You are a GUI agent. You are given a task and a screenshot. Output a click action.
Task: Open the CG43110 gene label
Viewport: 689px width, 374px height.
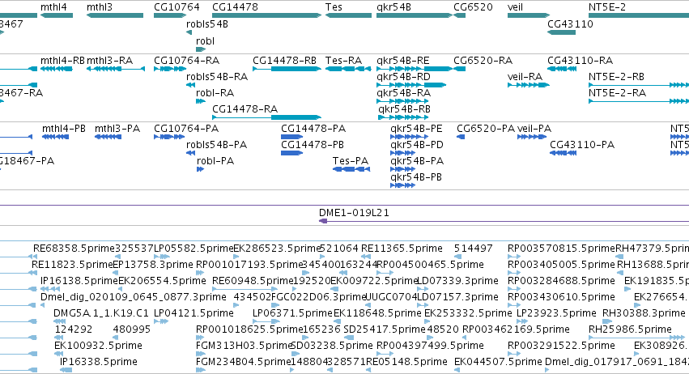click(x=570, y=24)
